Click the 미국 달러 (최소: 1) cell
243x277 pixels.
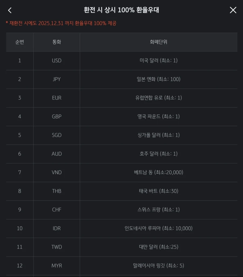pyautogui.click(x=158, y=61)
